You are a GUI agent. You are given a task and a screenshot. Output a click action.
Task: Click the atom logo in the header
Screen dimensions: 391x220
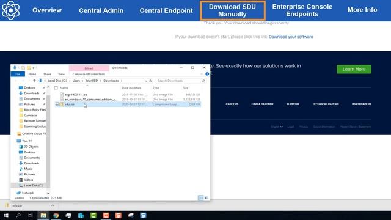coord(10,10)
